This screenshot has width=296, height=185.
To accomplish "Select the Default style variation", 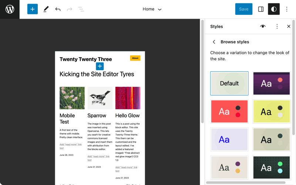I will point(229,83).
